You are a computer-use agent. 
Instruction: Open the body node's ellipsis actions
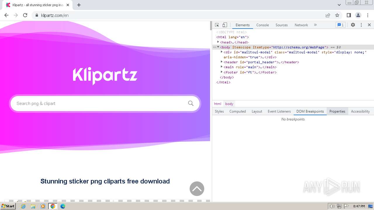[x=214, y=47]
